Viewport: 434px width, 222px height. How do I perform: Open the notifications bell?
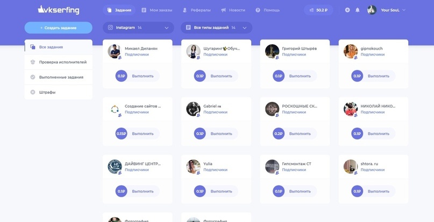coord(357,10)
